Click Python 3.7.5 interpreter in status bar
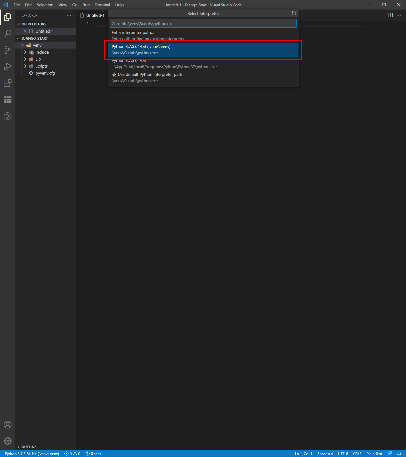 32,454
